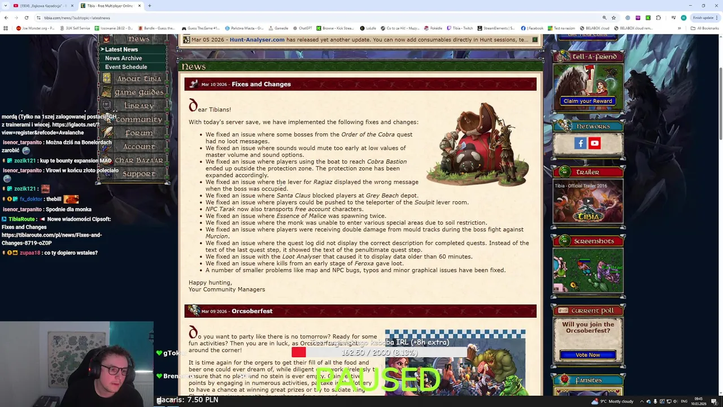Expand the Forum menu section
Image resolution: width=723 pixels, height=407 pixels.
[x=134, y=133]
